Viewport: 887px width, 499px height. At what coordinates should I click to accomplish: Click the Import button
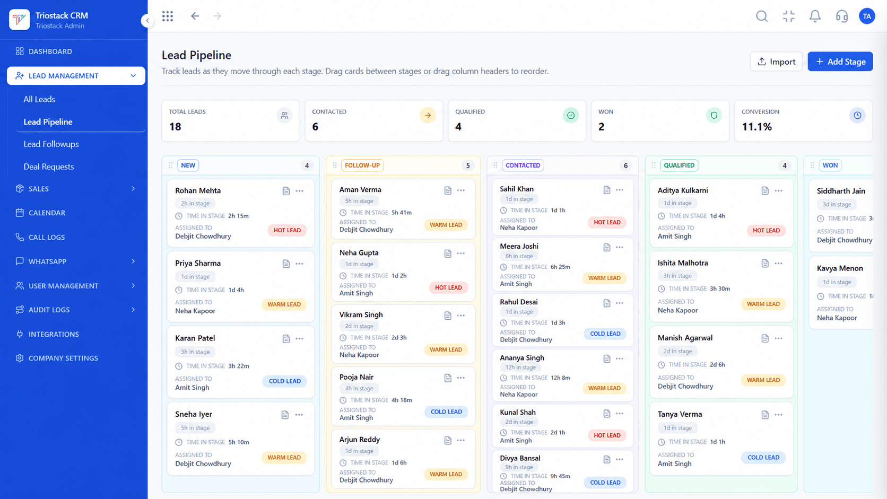point(776,62)
